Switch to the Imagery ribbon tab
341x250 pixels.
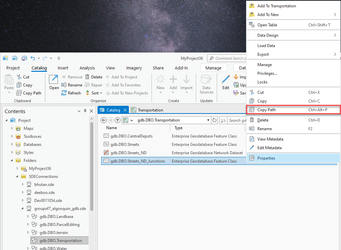pos(134,68)
